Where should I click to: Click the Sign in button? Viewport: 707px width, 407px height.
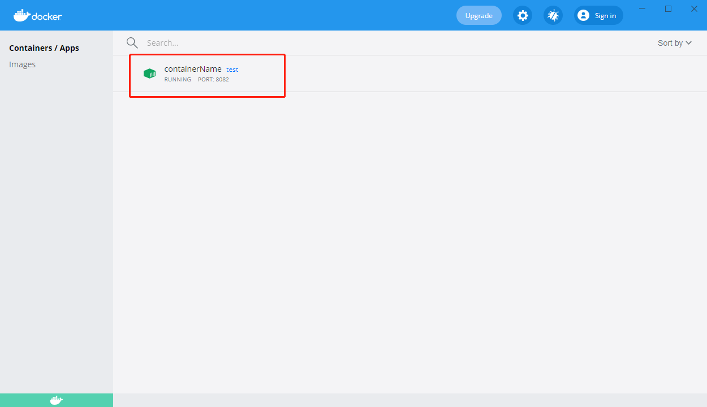pos(598,15)
